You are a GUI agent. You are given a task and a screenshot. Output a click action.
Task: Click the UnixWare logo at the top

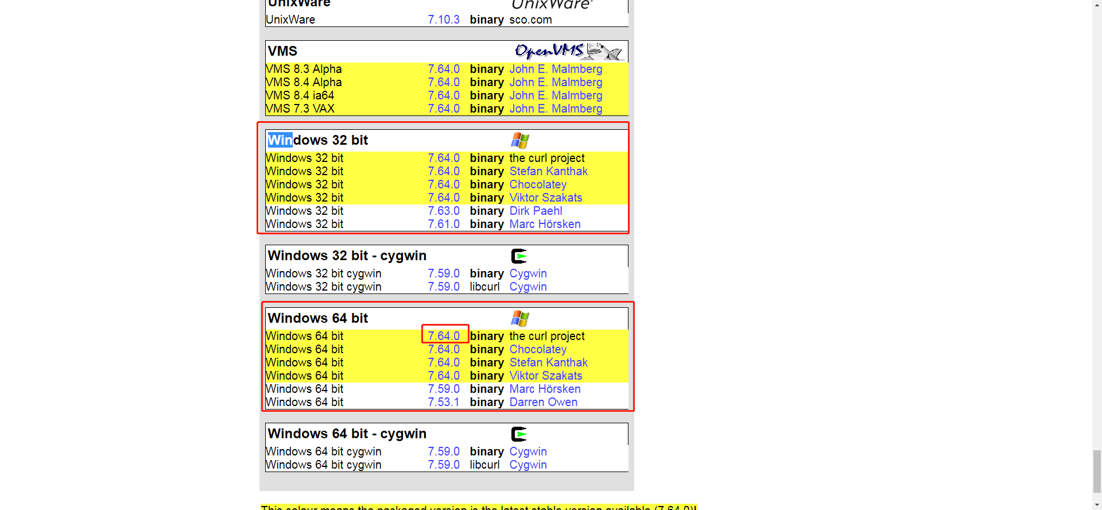[x=551, y=5]
